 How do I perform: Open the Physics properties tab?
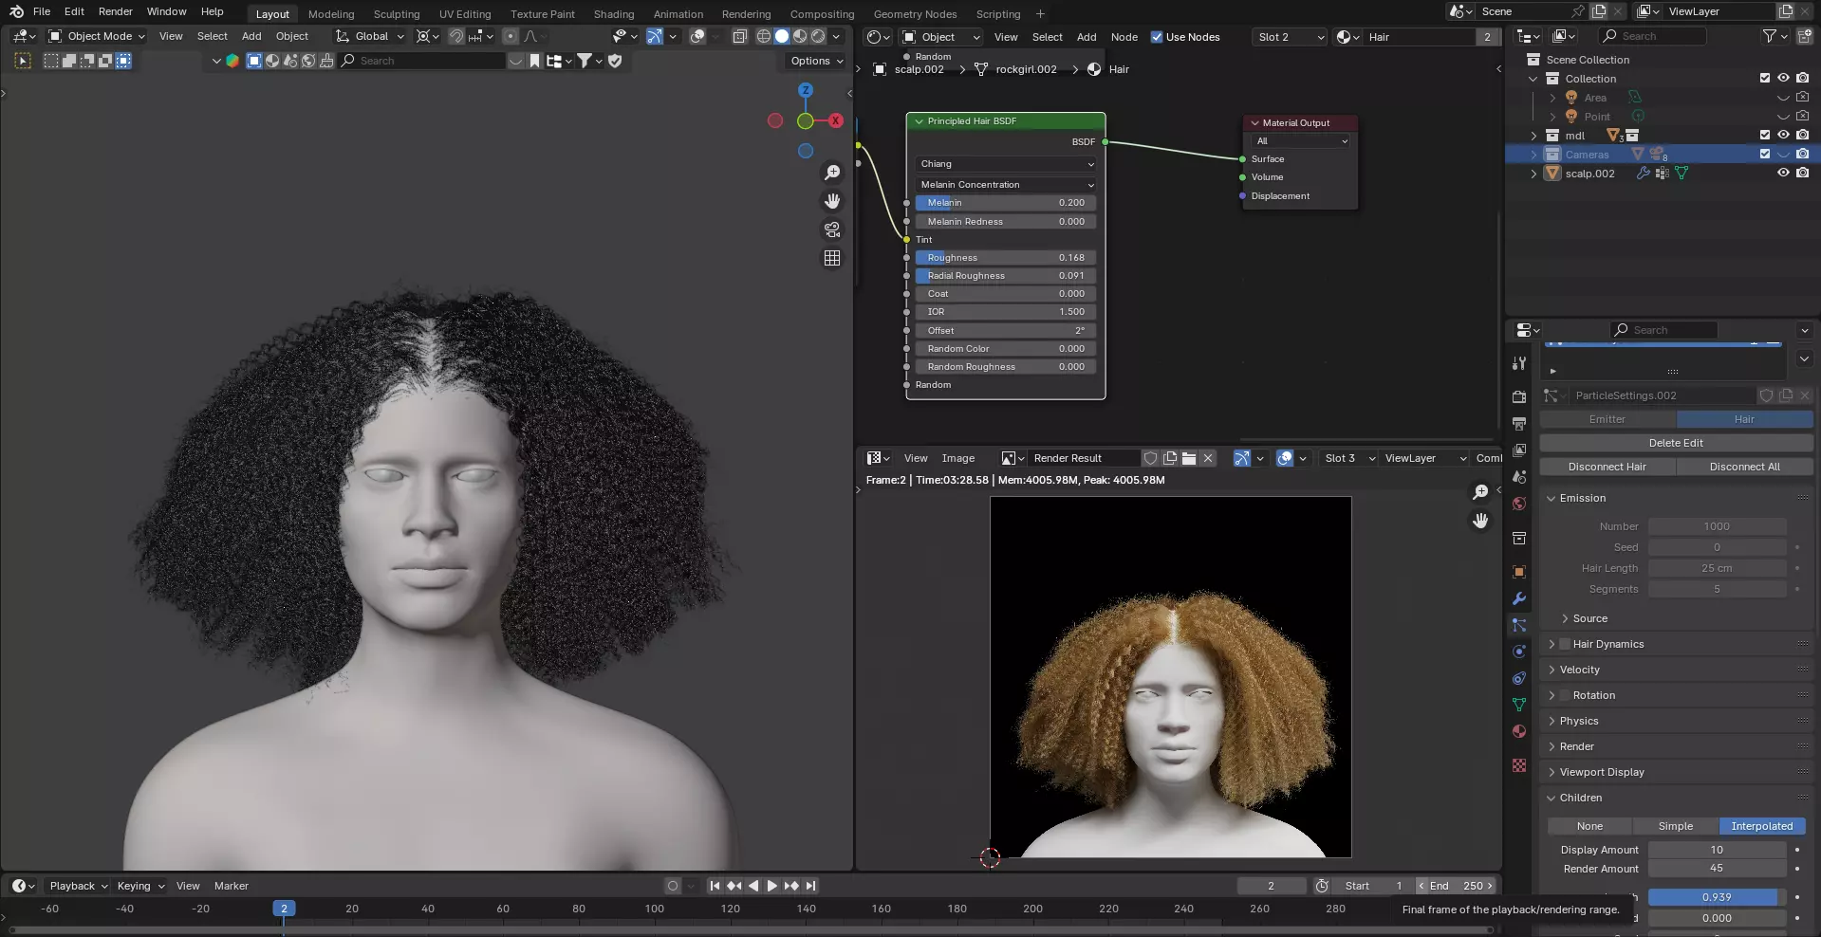[1519, 652]
